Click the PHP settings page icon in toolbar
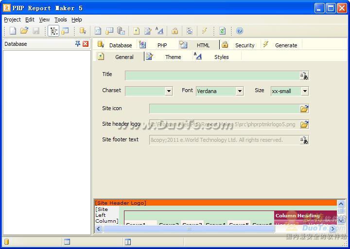The height and width of the screenshot is (249, 350). 98,31
